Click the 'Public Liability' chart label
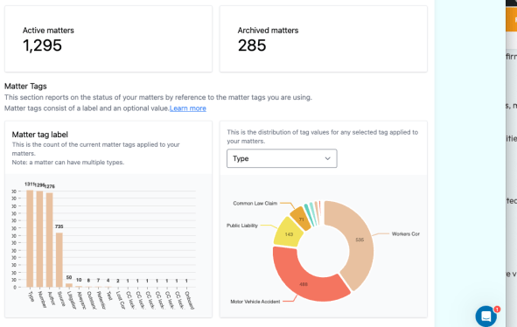The width and height of the screenshot is (517, 327). 242,226
